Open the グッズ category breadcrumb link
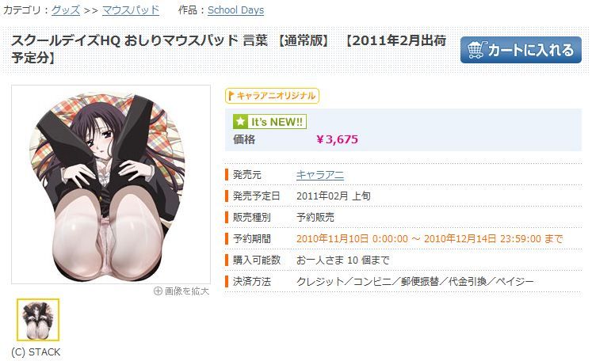The height and width of the screenshot is (361, 592). [66, 9]
